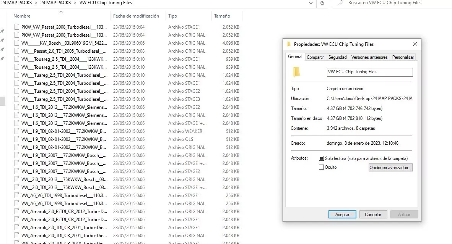Sort by the Tamaño column header

(222, 16)
